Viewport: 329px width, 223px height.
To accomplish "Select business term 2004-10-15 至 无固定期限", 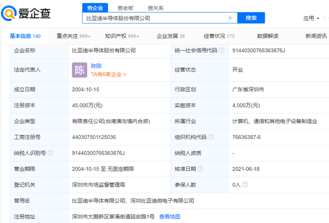I will coord(103,169).
